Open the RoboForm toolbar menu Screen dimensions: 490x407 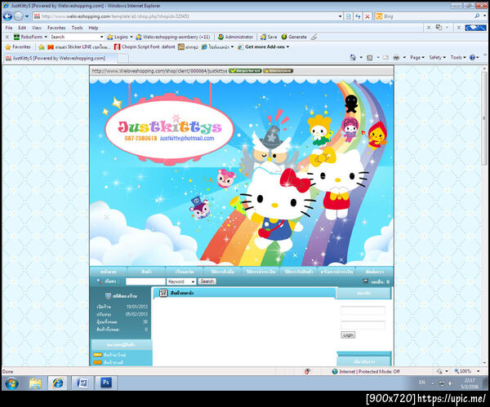30,37
